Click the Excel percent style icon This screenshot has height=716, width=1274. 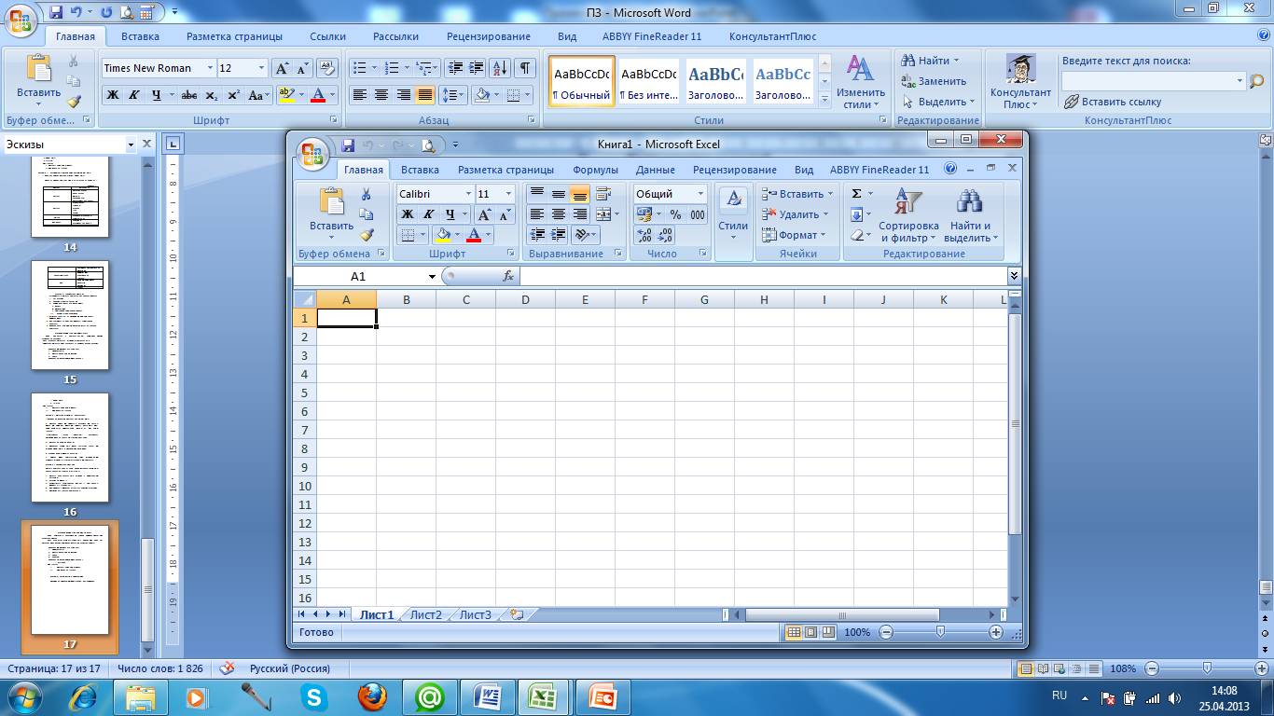[675, 214]
